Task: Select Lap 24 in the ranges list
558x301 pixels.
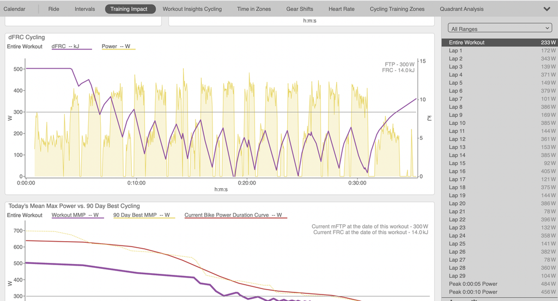Action: (500, 236)
